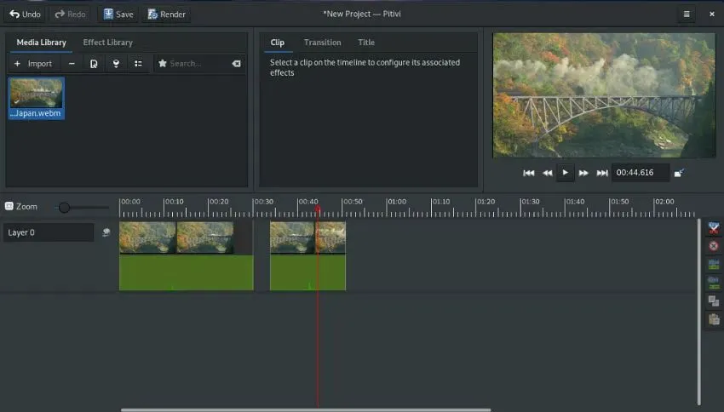Click the red playhead on the ruler

click(x=318, y=210)
